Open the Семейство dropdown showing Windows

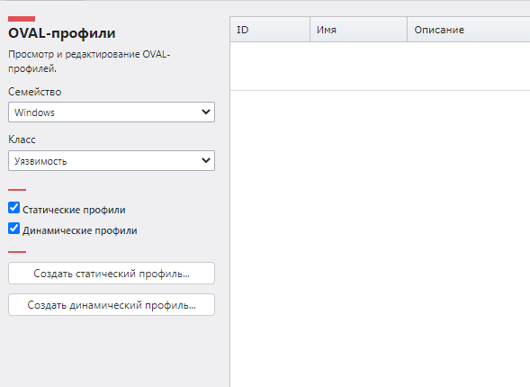point(112,112)
